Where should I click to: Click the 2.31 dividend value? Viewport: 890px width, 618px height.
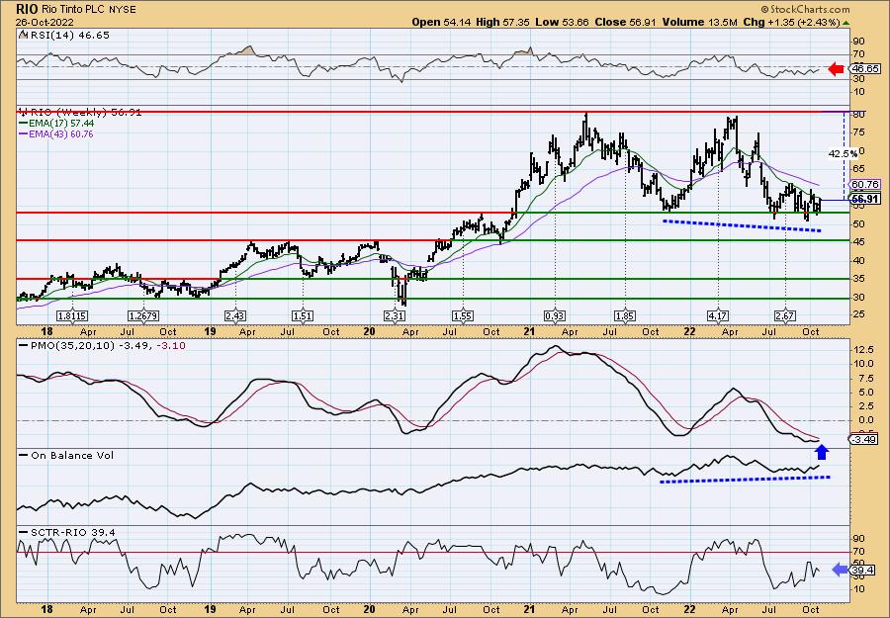(395, 315)
